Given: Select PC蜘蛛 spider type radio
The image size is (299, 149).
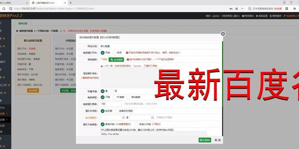Looking at the screenshot, I should pos(114,97).
